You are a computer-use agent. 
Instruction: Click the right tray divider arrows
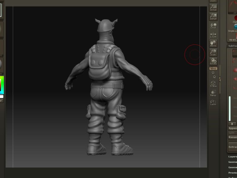[220, 79]
